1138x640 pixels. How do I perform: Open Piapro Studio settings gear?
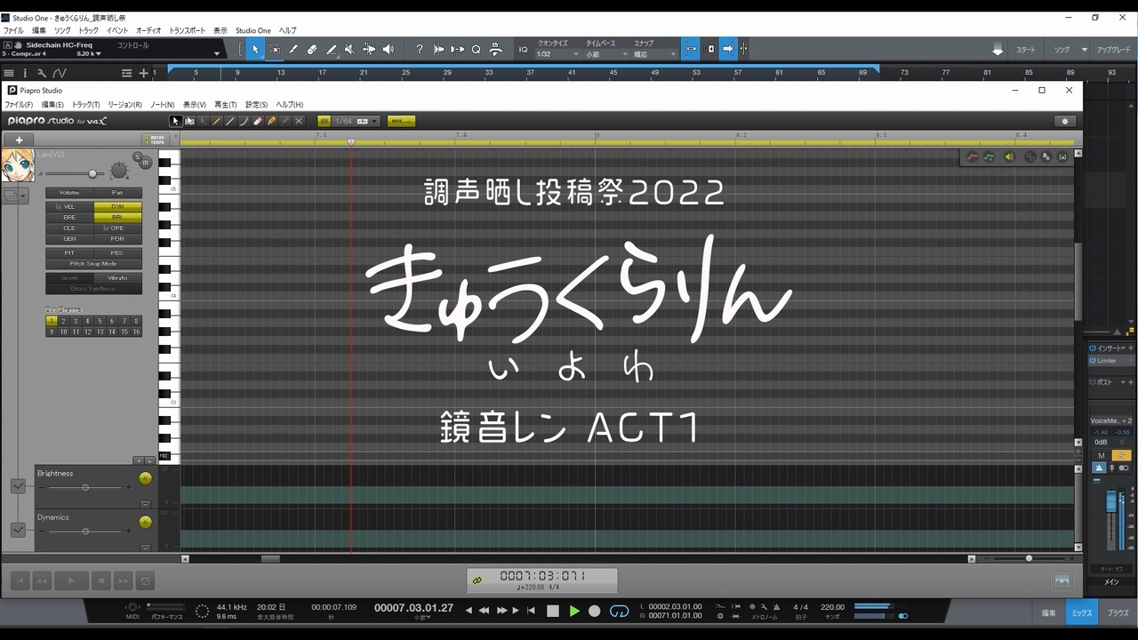point(1064,121)
